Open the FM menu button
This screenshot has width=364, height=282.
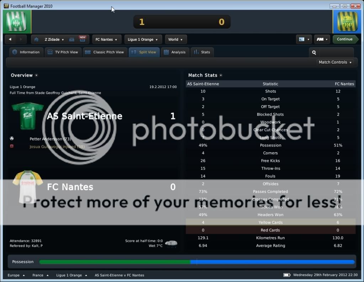[322, 39]
